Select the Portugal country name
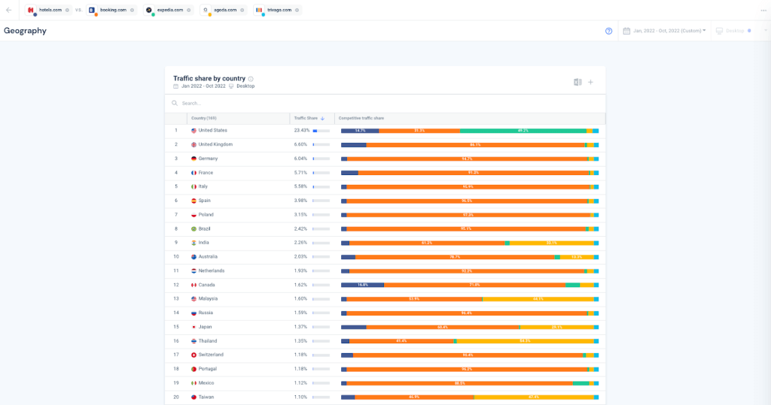Screen dimensions: 771x405 208,369
